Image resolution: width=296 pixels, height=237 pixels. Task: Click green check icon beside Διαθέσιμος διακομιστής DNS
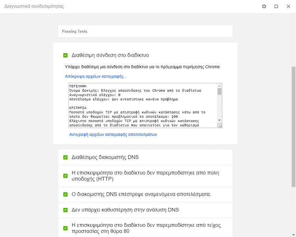[x=65, y=157]
